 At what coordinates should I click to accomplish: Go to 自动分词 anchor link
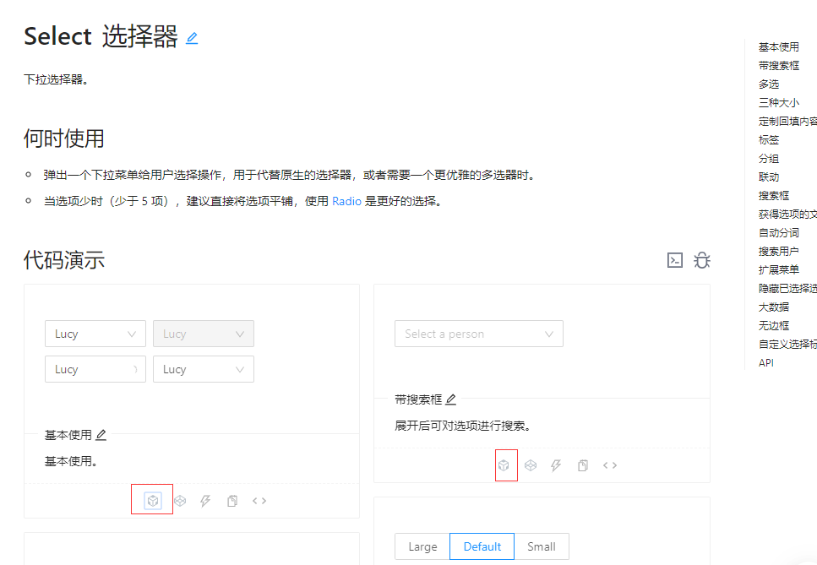tap(778, 233)
